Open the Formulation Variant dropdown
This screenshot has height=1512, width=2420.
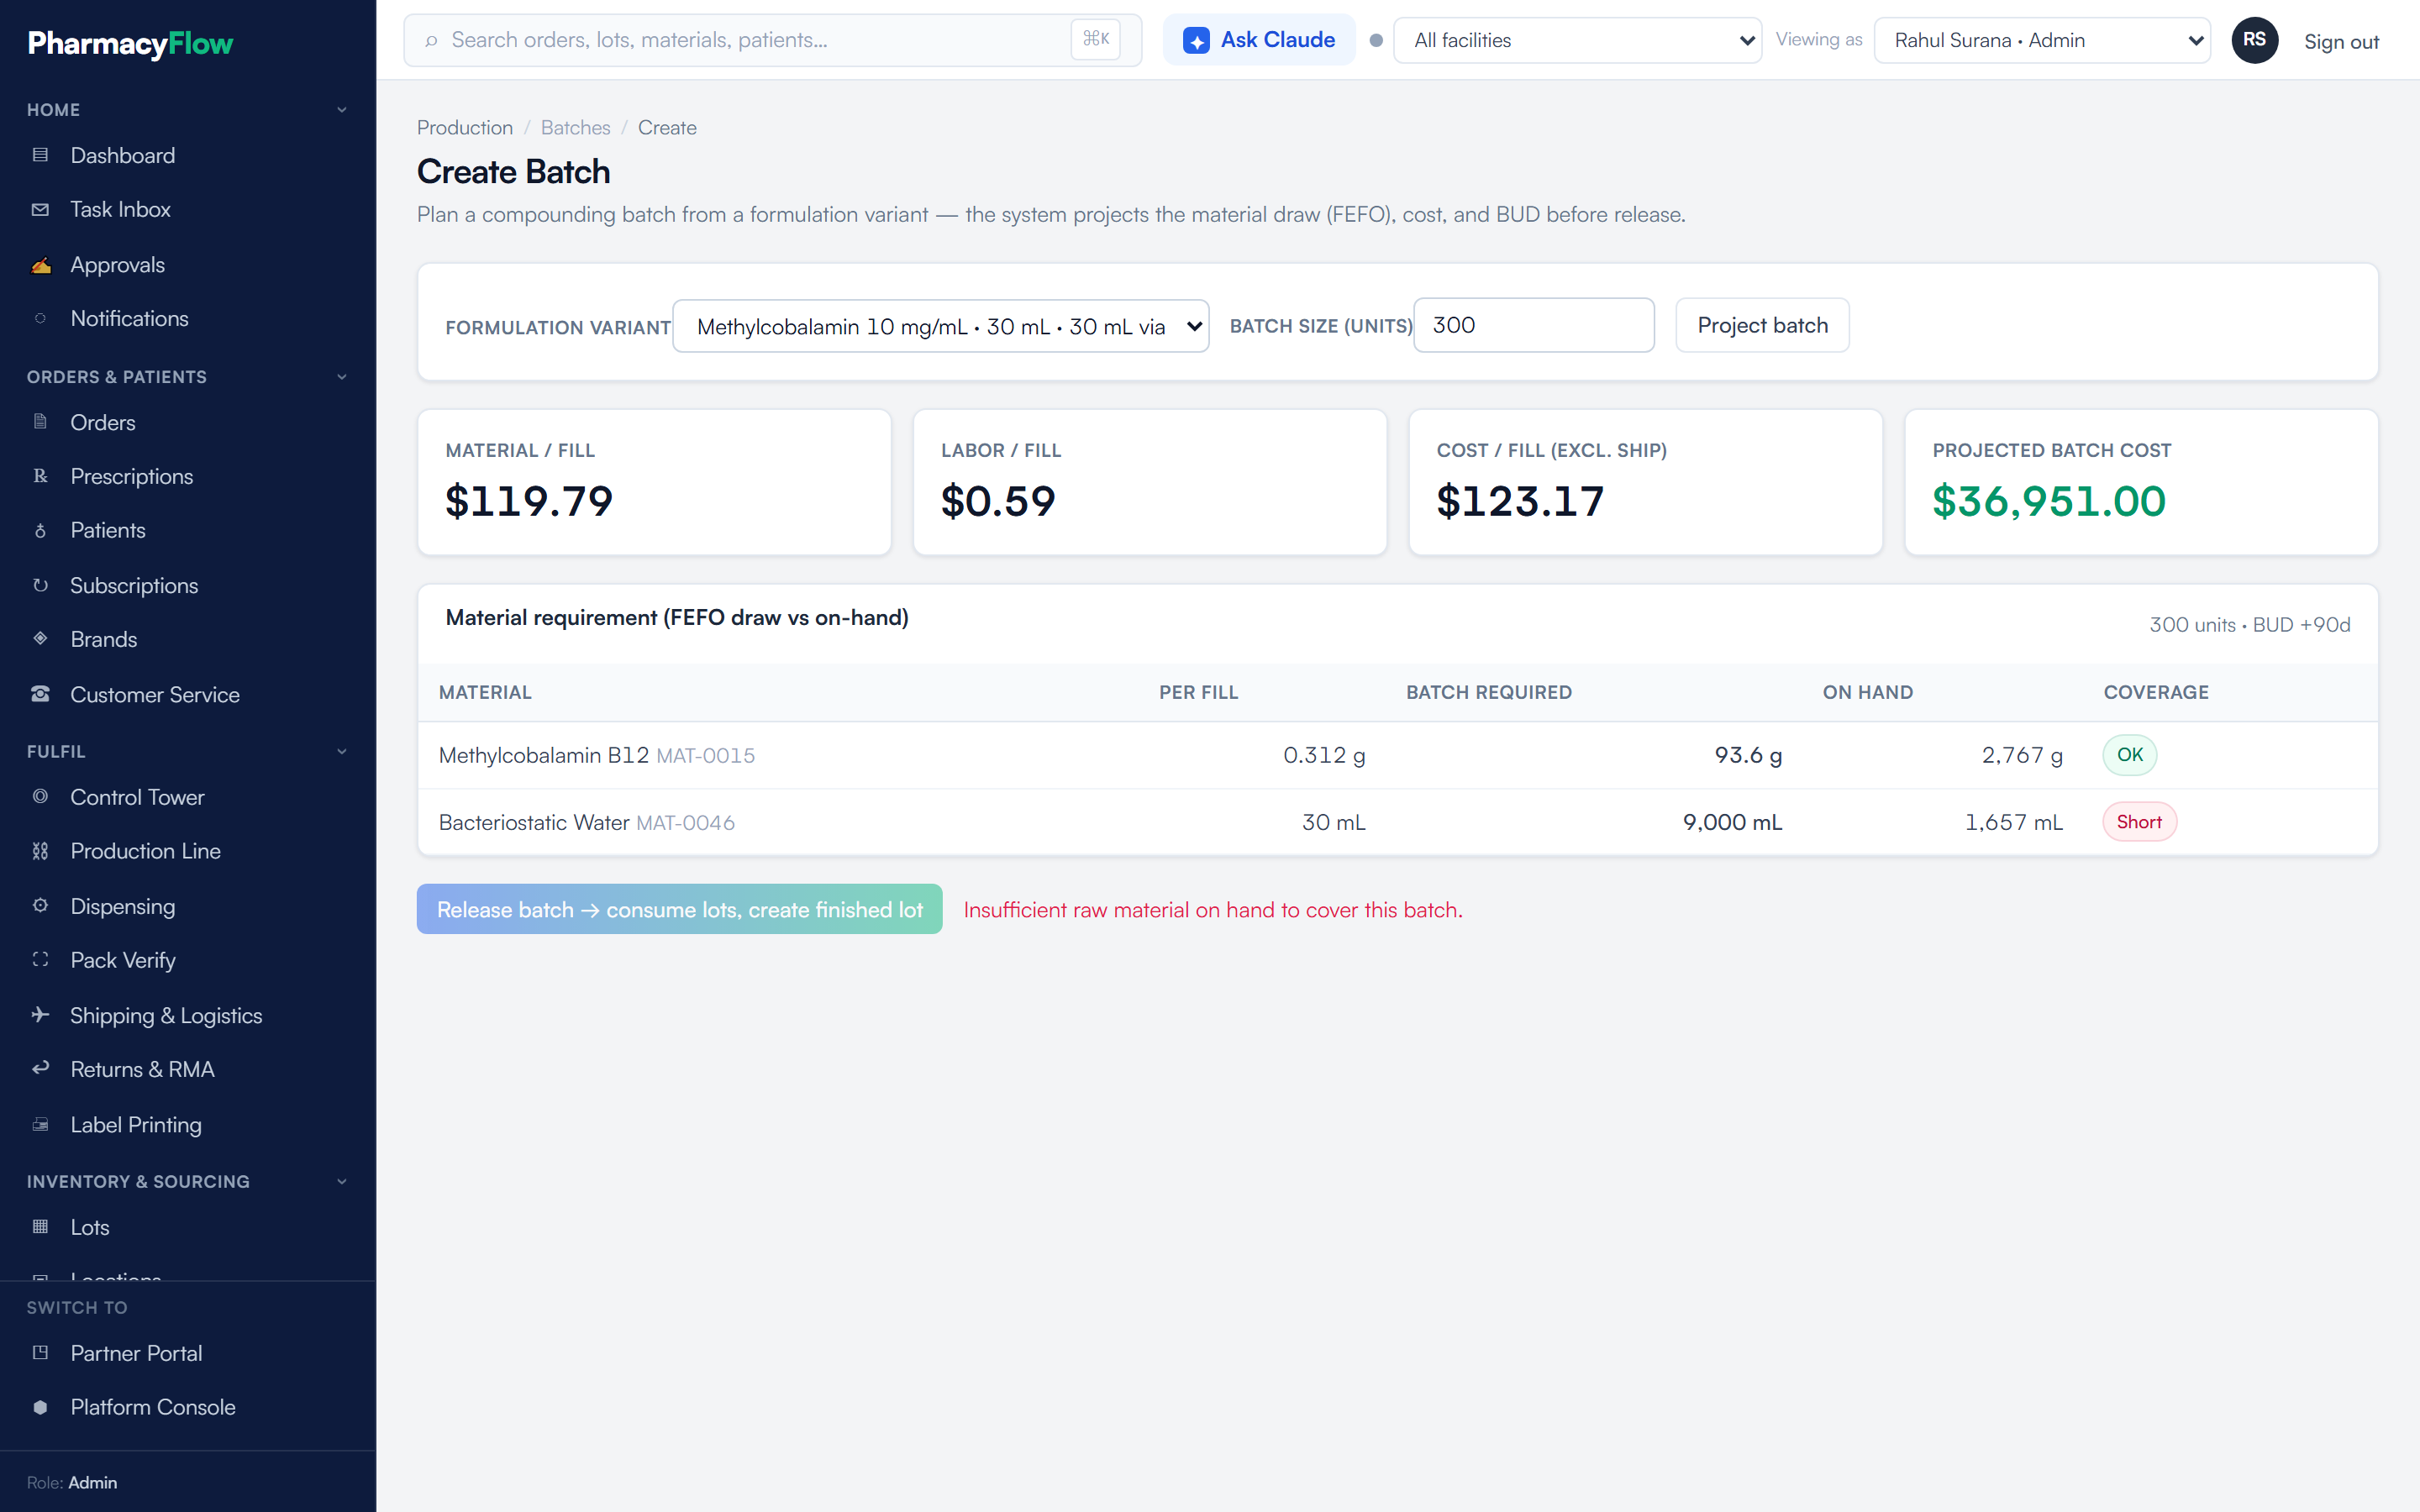tap(940, 326)
